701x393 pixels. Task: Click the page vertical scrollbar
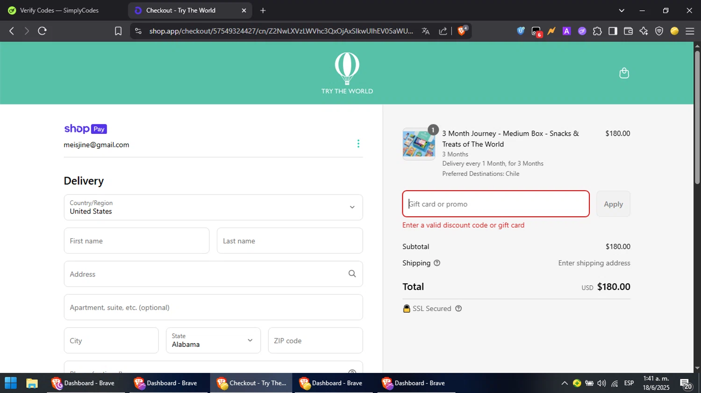click(697, 117)
